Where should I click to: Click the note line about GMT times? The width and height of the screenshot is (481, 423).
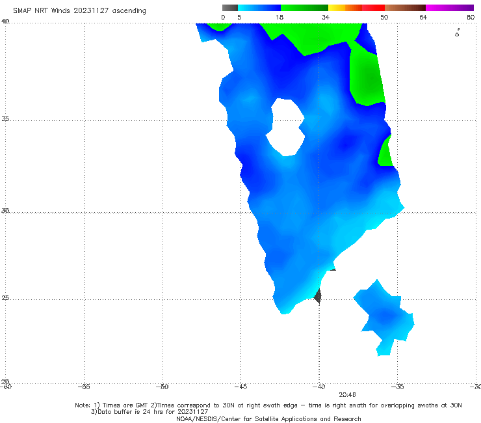tap(268, 405)
